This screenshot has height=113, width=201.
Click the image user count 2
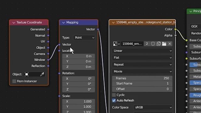pos(147,44)
